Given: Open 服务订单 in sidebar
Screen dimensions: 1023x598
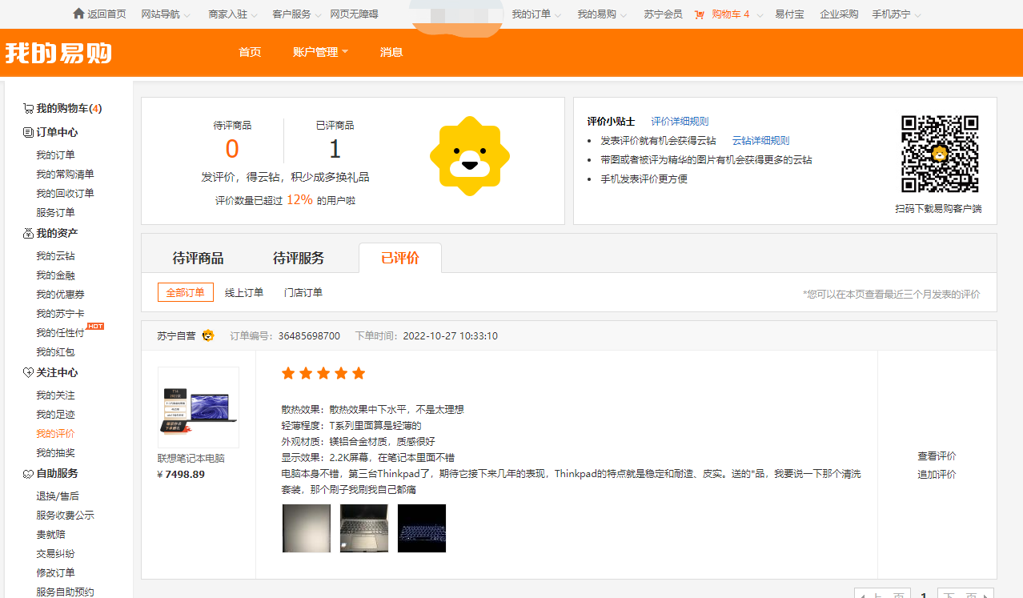Looking at the screenshot, I should point(55,213).
